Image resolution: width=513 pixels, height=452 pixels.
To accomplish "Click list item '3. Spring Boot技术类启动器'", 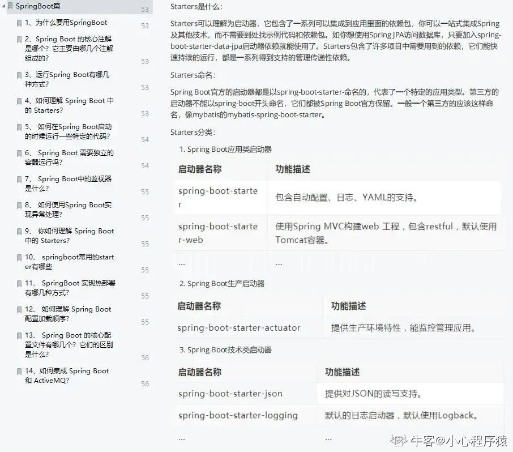I will point(226,349).
